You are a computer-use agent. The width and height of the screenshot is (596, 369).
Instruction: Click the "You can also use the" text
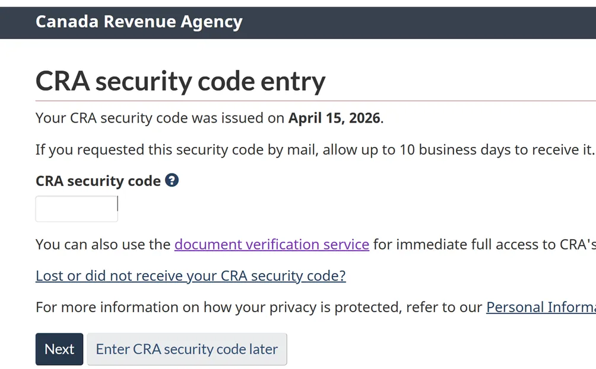103,244
